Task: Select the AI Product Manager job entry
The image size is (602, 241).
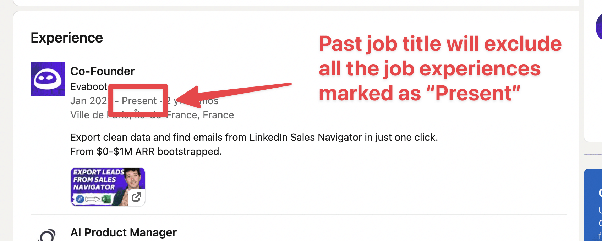Action: [124, 233]
